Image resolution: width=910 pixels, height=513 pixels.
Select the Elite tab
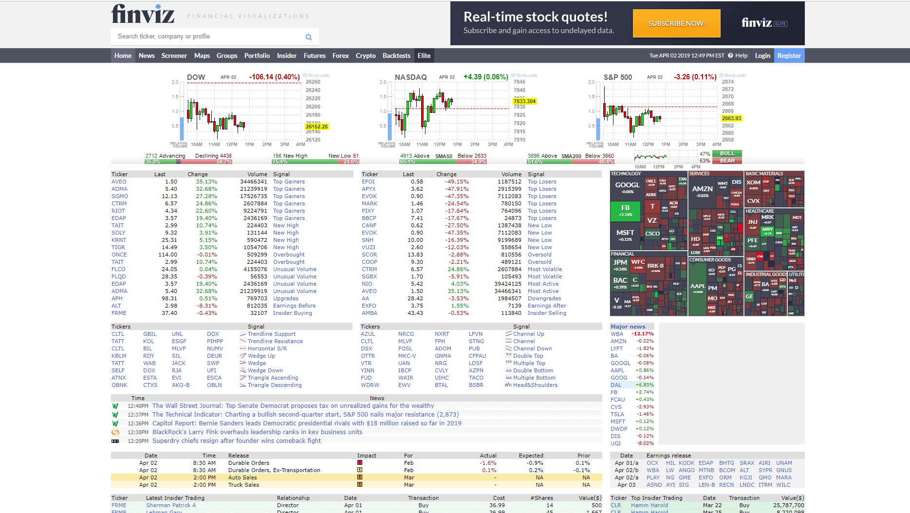pos(424,55)
